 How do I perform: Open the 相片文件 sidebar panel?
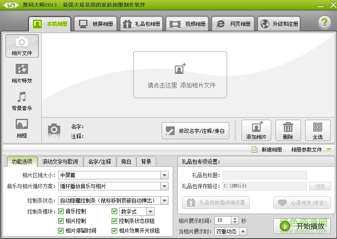(22, 46)
